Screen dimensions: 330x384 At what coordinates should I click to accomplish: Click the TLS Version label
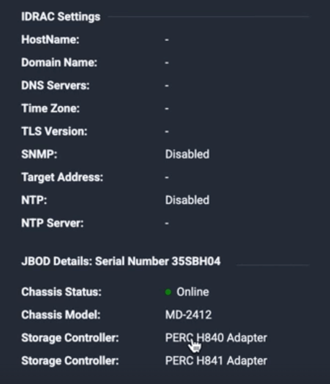pos(54,131)
